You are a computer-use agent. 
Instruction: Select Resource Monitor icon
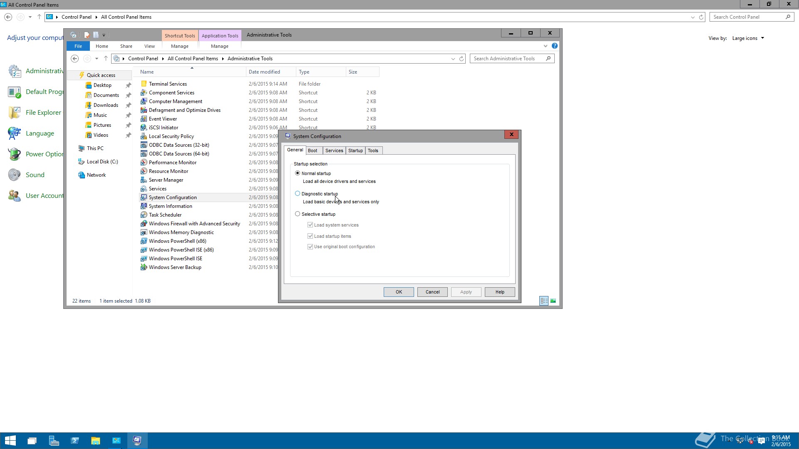point(144,171)
